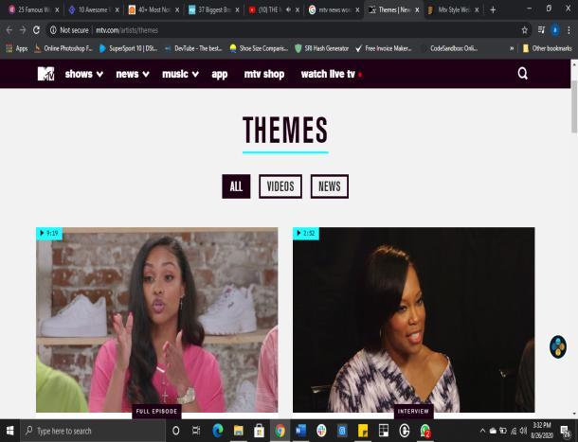Open SuperSport 10 bookmark
578x442 pixels.
pos(128,48)
